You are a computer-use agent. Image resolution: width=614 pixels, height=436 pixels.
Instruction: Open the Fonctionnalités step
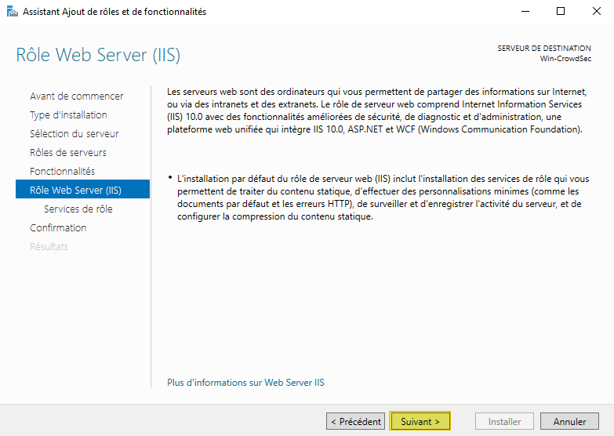click(x=62, y=171)
